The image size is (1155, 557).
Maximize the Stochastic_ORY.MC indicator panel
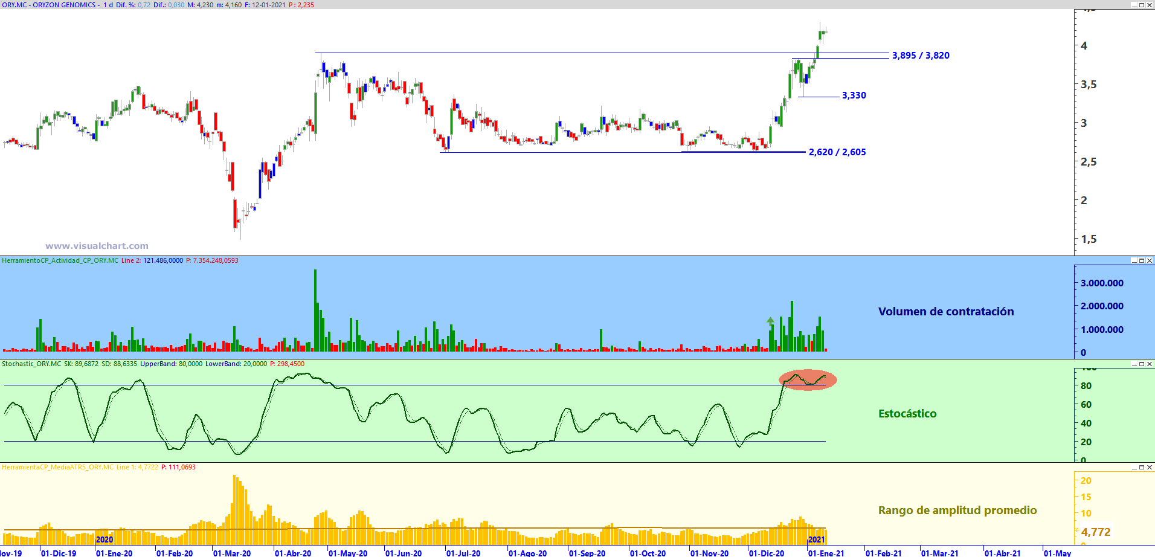point(1142,364)
